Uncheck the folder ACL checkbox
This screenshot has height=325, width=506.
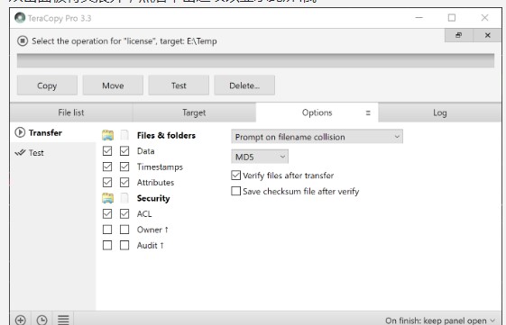pyautogui.click(x=107, y=214)
